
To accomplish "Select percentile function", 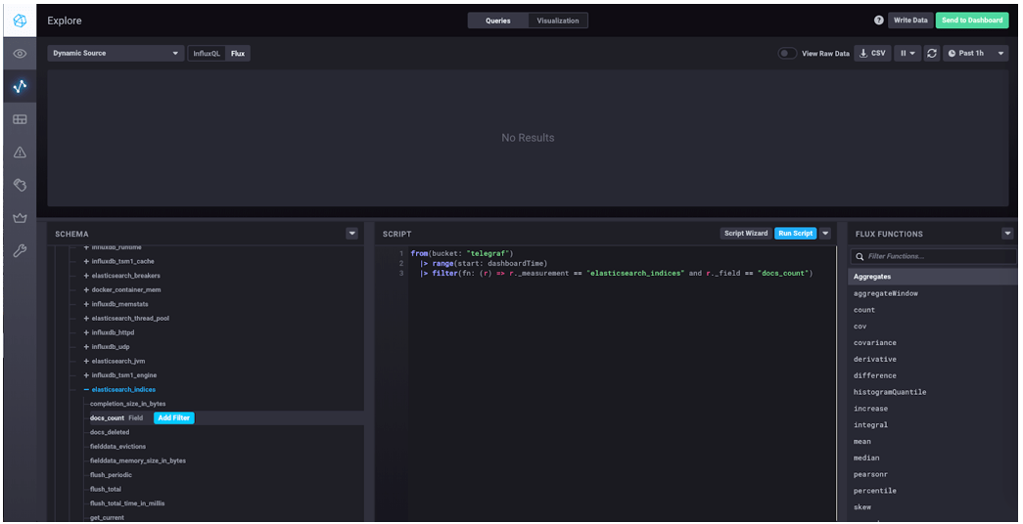I will point(875,491).
